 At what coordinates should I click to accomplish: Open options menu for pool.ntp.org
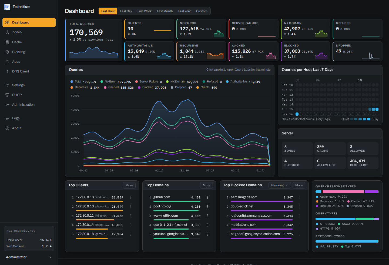tap(207, 207)
